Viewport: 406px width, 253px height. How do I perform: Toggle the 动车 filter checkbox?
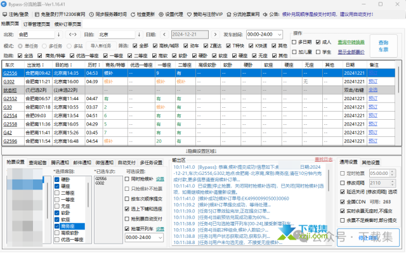(186, 46)
